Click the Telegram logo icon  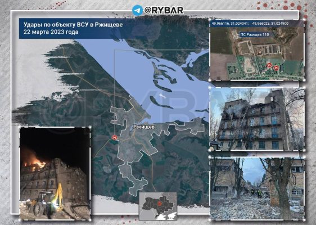tap(137, 10)
